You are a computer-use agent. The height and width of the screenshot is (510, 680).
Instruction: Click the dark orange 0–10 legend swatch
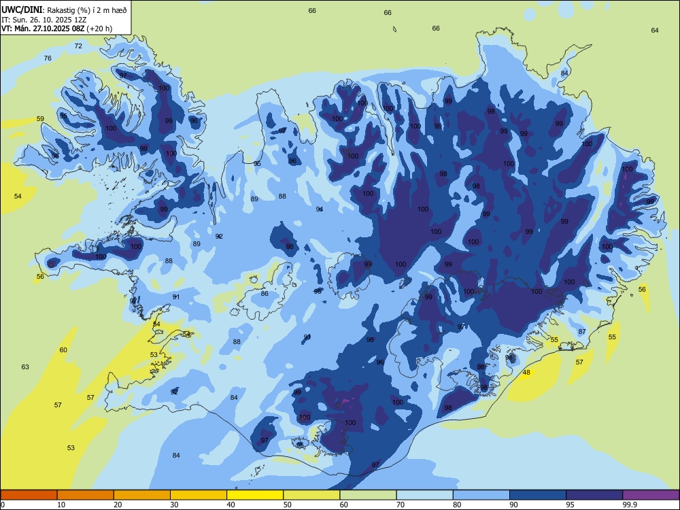pyautogui.click(x=29, y=495)
